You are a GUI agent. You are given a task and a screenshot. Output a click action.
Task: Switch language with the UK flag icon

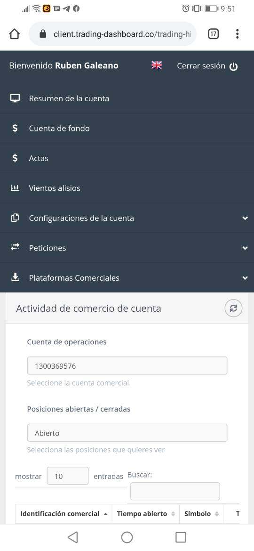point(157,65)
